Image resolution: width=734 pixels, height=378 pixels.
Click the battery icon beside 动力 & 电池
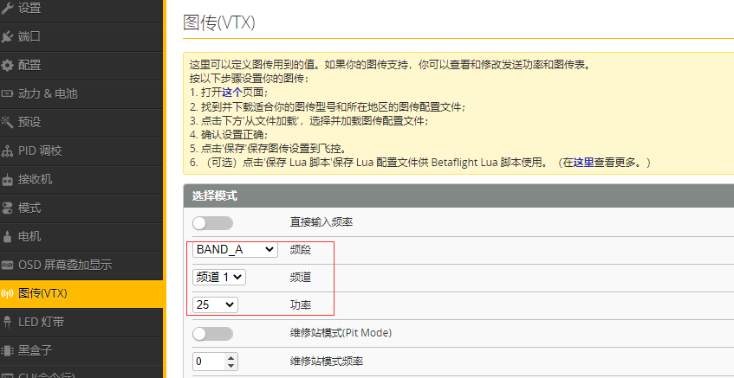[x=8, y=93]
